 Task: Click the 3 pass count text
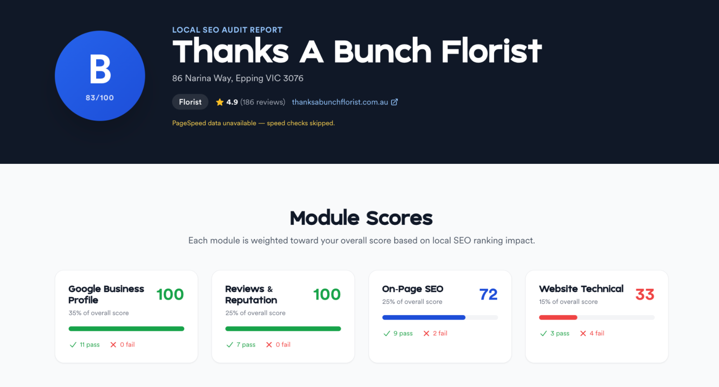560,333
